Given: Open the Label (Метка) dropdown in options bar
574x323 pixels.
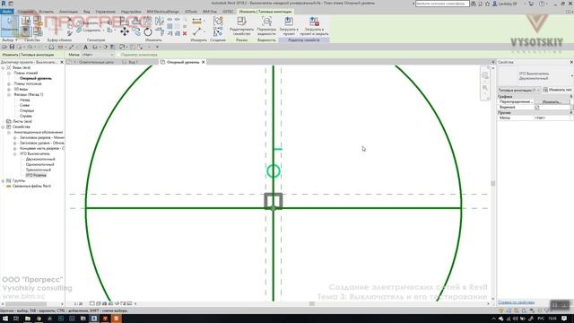Looking at the screenshot, I should tap(98, 55).
